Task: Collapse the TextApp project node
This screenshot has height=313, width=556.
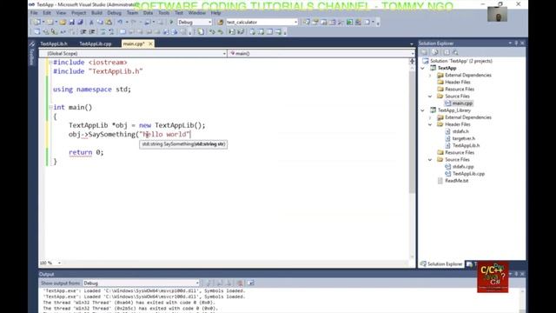Action: coord(423,68)
